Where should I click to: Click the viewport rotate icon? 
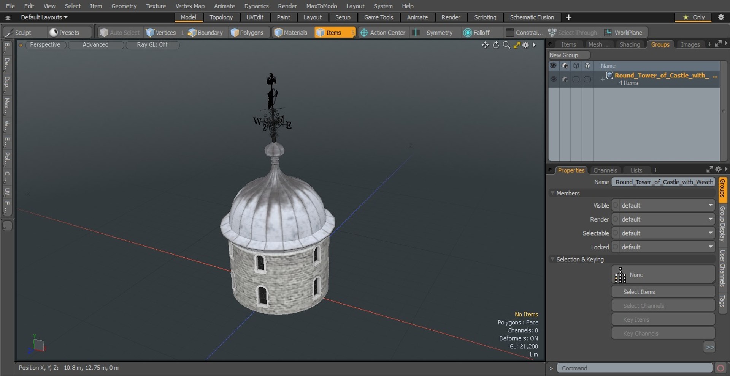click(x=496, y=45)
